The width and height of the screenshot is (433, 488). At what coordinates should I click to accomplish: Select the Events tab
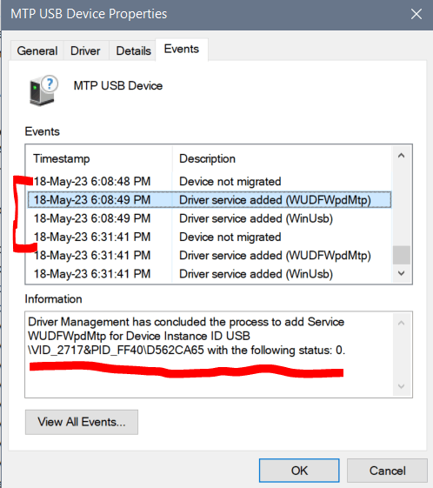pyautogui.click(x=182, y=49)
